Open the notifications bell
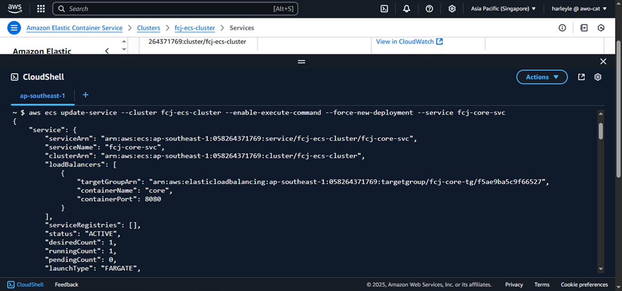Screen dimensions: 622x291 tap(407, 9)
